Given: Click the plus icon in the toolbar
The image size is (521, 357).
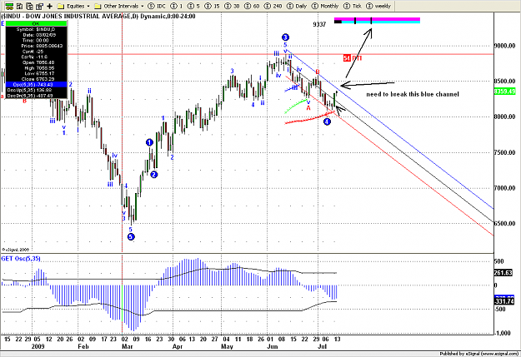Looking at the screenshot, I should tap(50, 6).
